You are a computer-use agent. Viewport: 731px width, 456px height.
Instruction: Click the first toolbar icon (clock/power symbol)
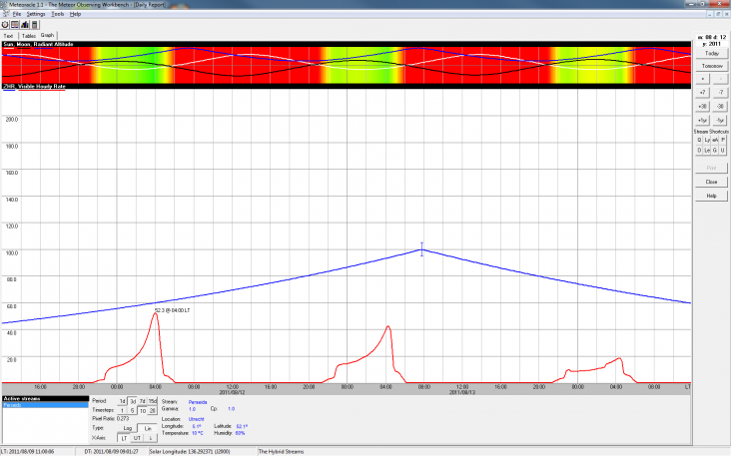click(5, 24)
